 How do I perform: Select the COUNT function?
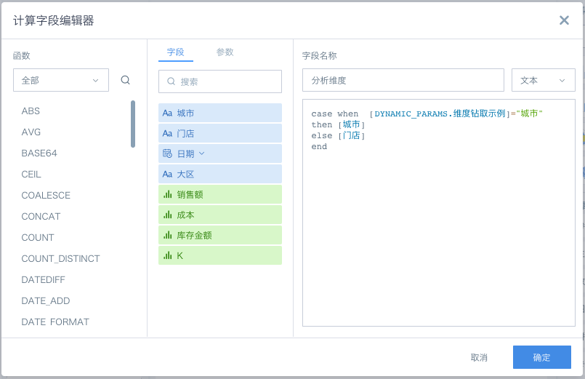38,237
